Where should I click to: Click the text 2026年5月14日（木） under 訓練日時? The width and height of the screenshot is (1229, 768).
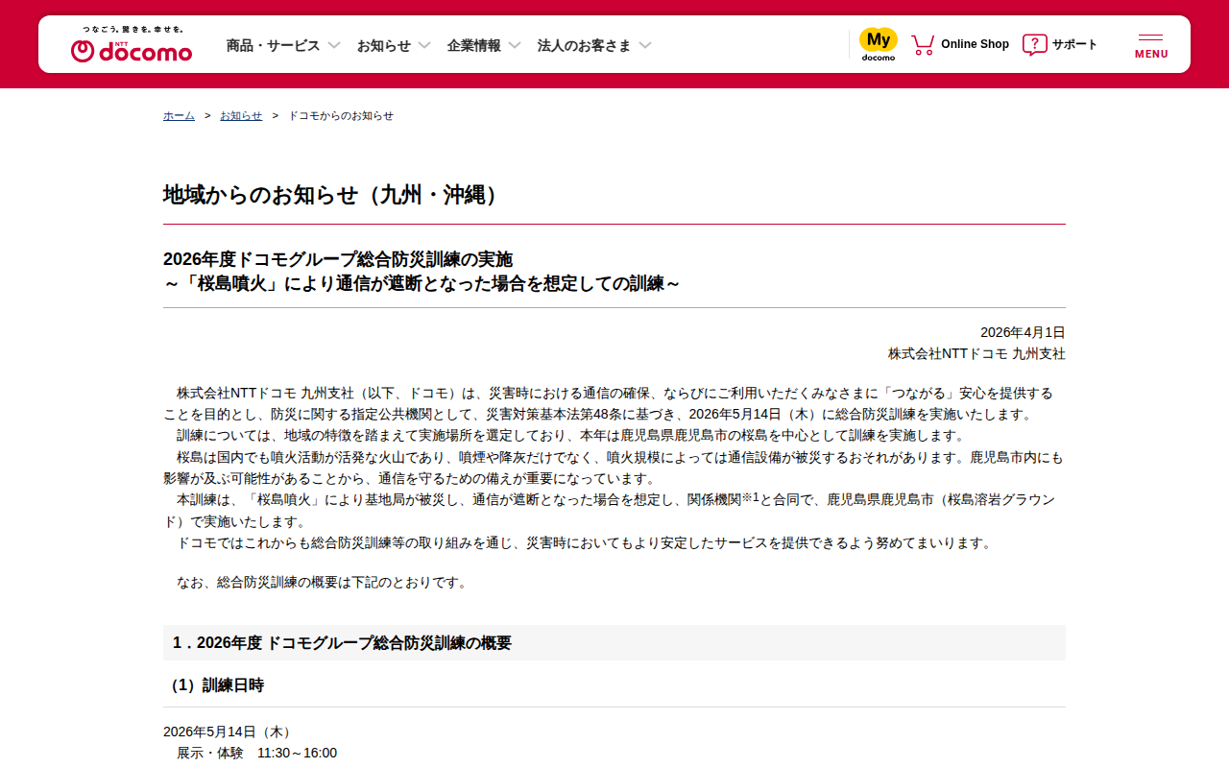(229, 732)
